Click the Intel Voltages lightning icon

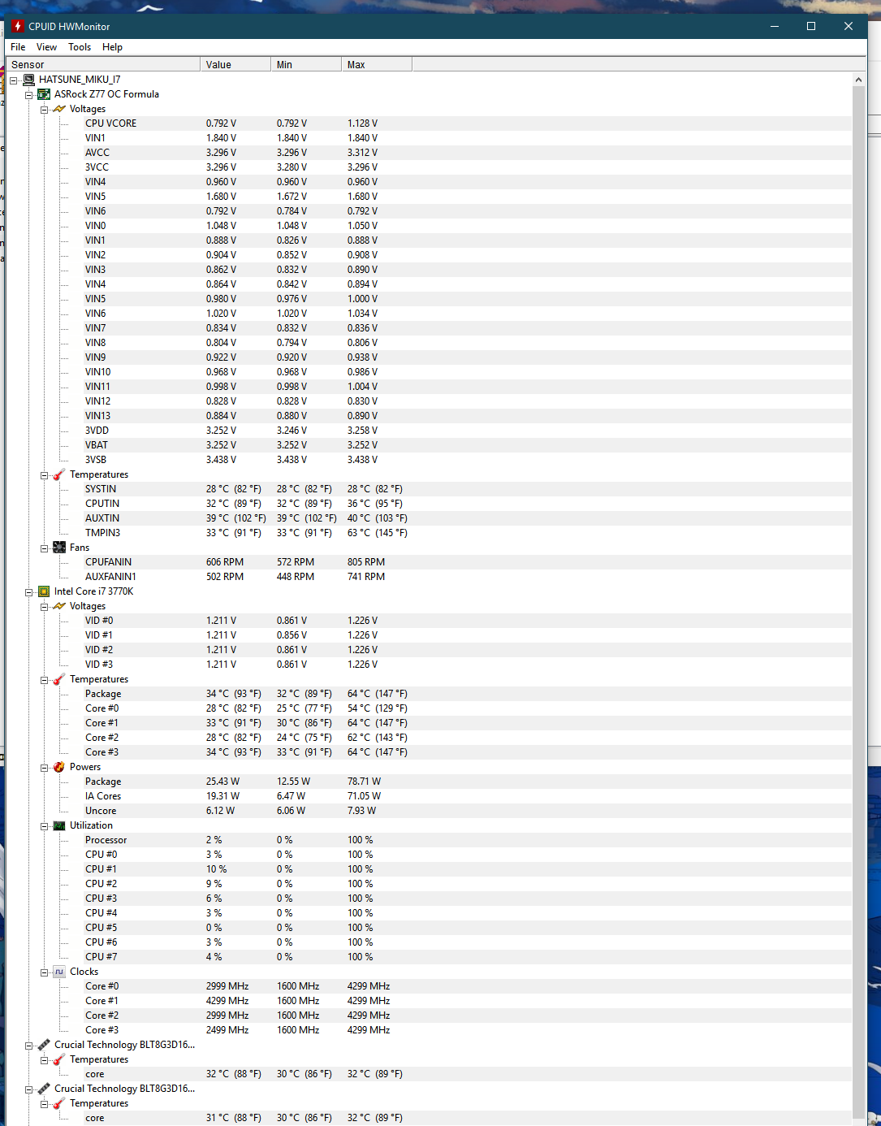click(x=59, y=606)
